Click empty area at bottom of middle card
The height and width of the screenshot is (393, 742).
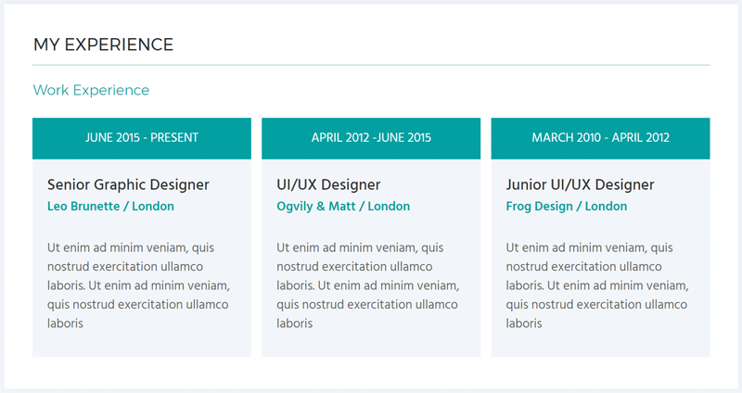(x=371, y=344)
